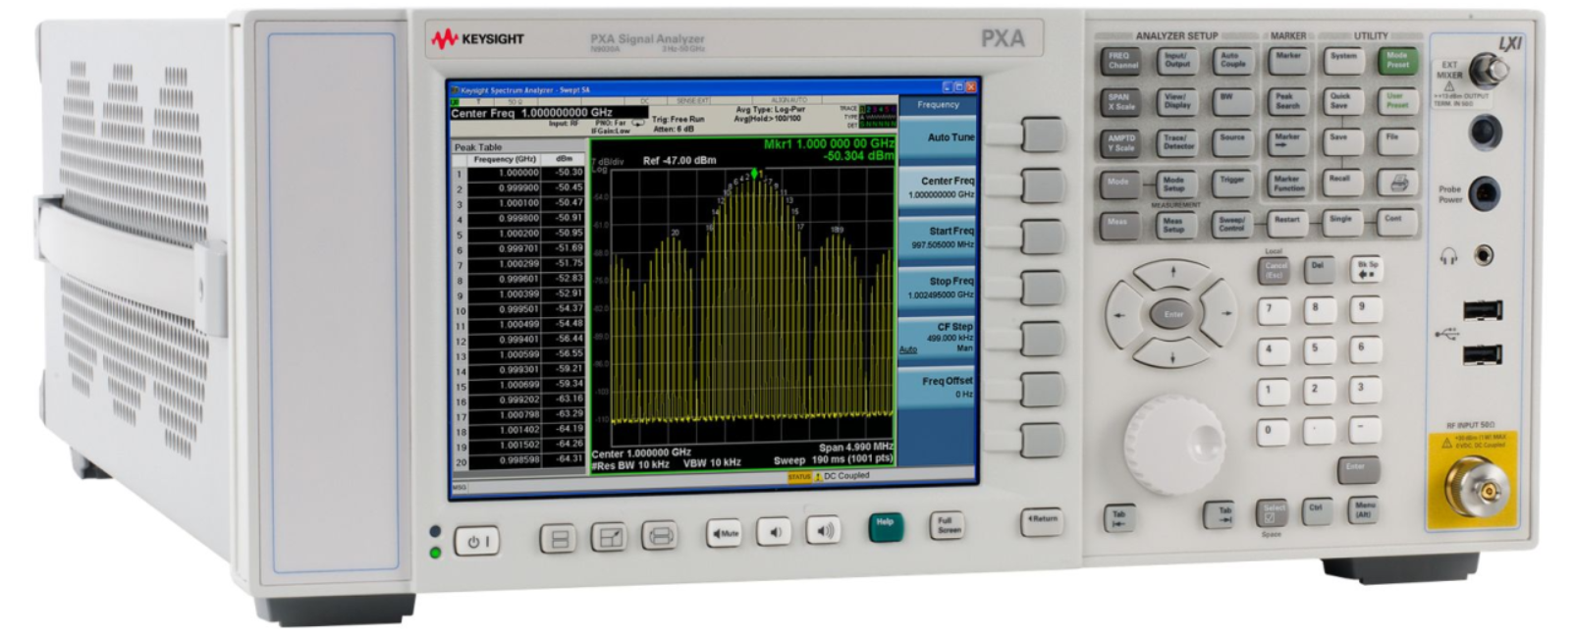Click the center Enter key in arrow pad

1173,314
